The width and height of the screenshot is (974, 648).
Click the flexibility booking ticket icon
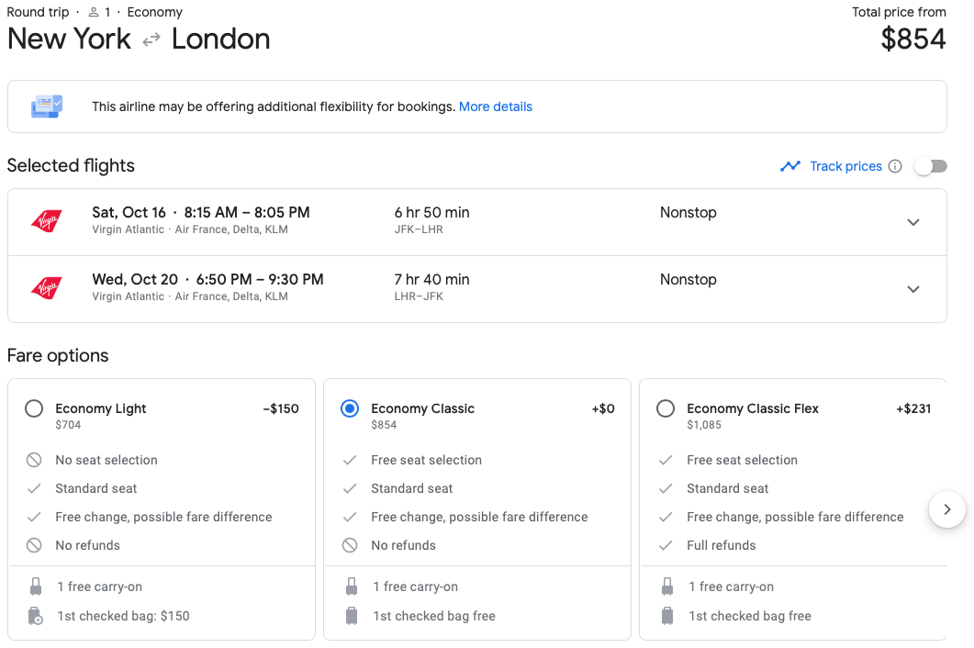pyautogui.click(x=47, y=106)
